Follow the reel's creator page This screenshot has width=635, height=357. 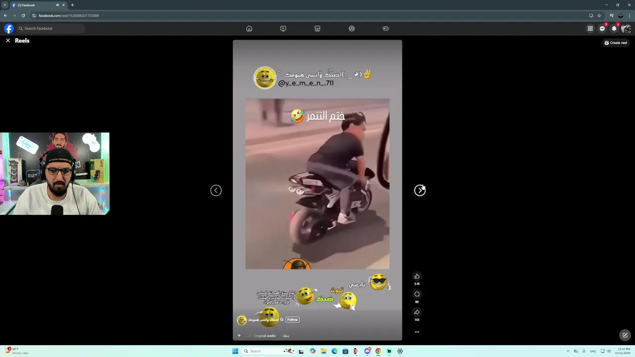(x=293, y=319)
